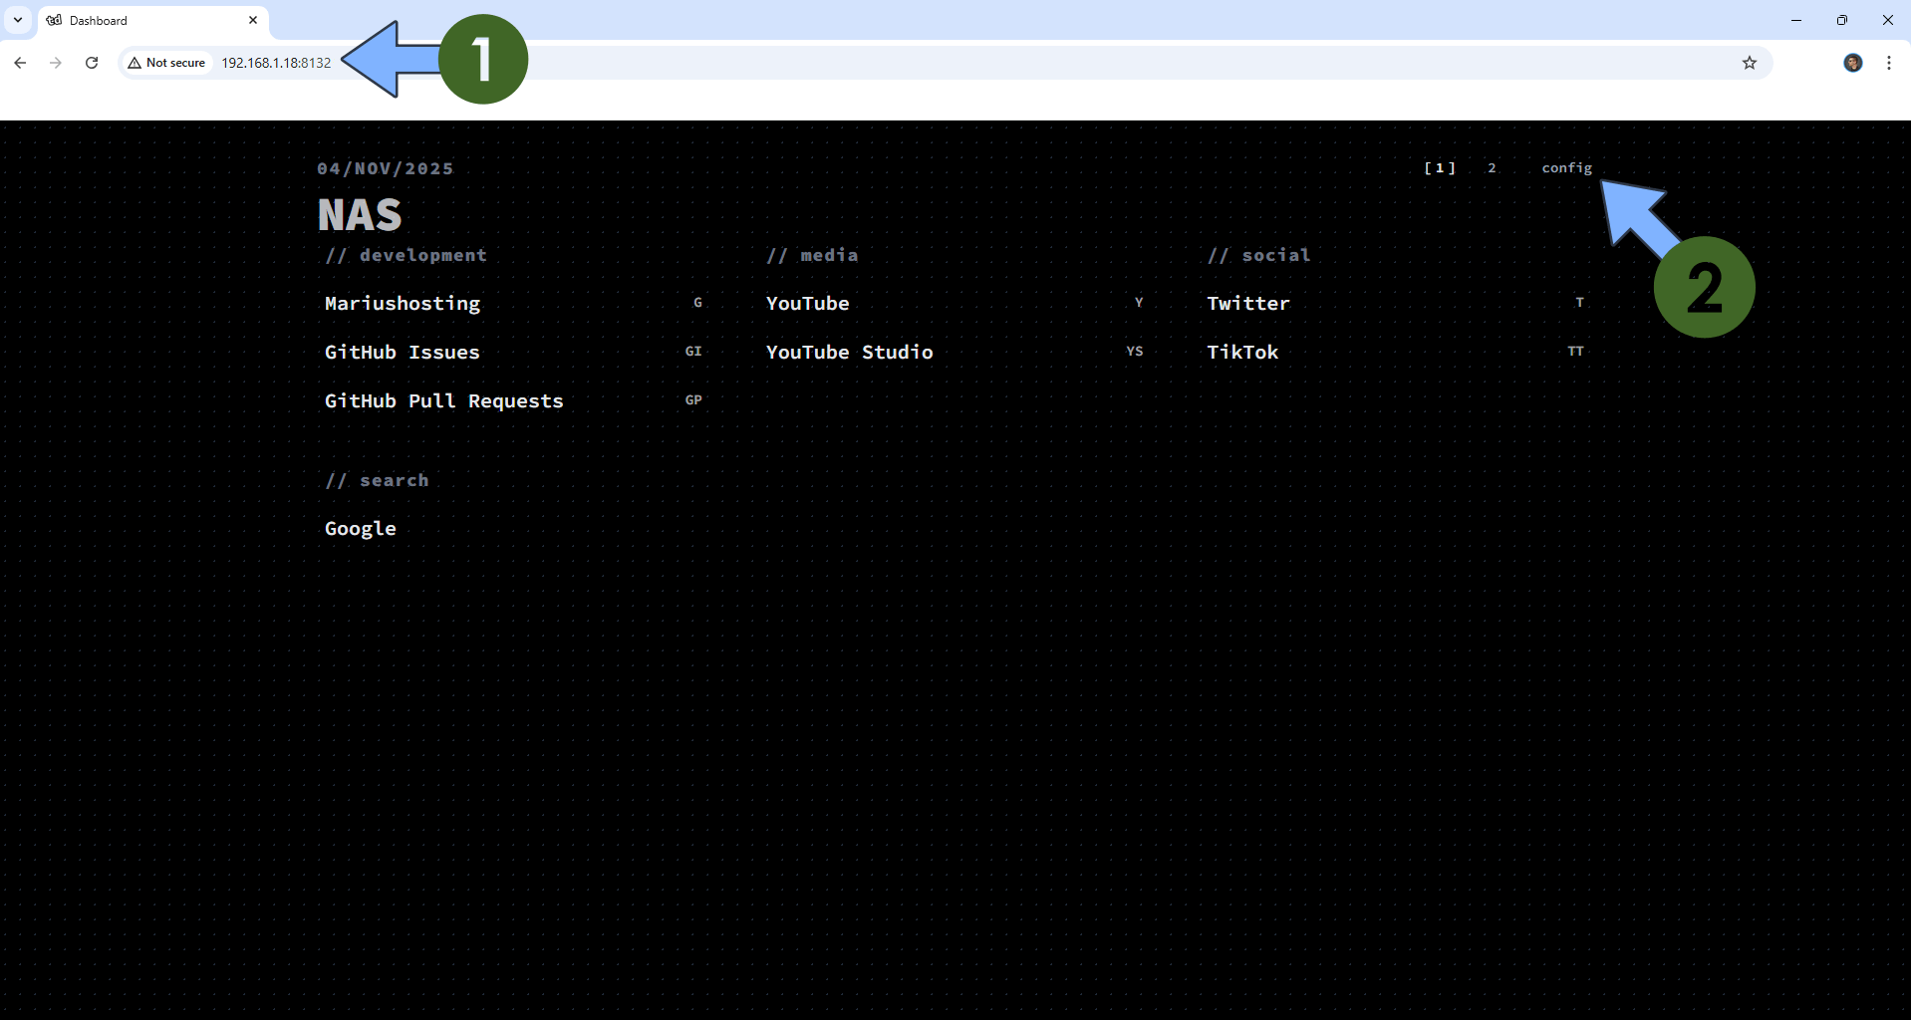
Task: Open YouTube Studio
Action: coord(849,352)
